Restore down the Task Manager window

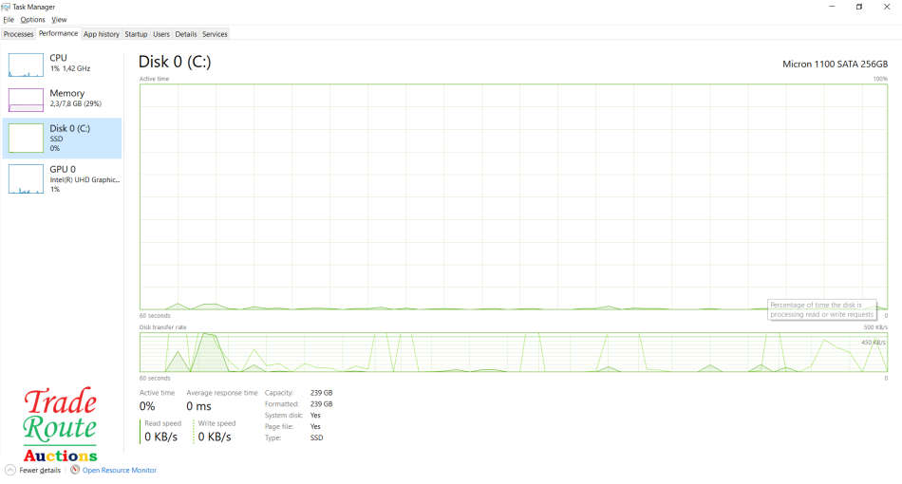[859, 7]
